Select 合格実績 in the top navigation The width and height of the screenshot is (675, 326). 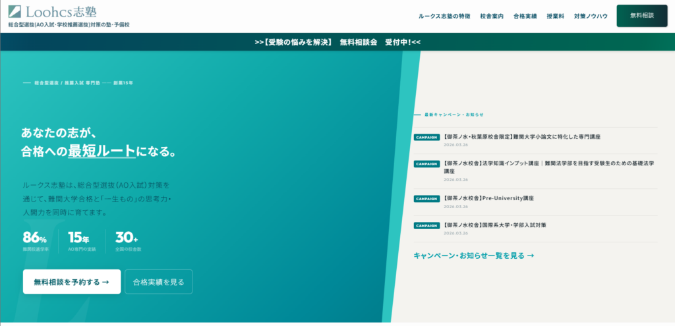click(x=525, y=16)
